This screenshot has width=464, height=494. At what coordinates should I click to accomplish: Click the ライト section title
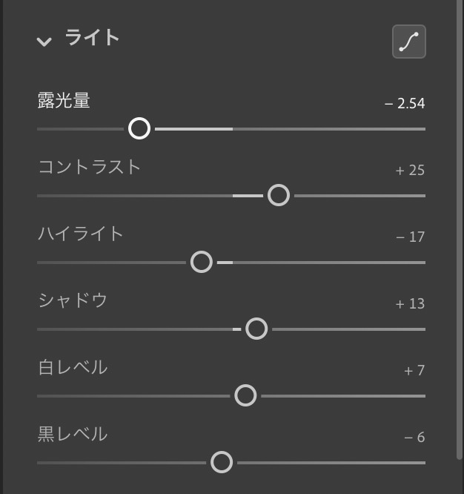coord(92,38)
